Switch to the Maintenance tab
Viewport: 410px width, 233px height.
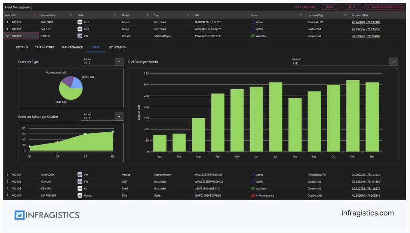coord(72,47)
